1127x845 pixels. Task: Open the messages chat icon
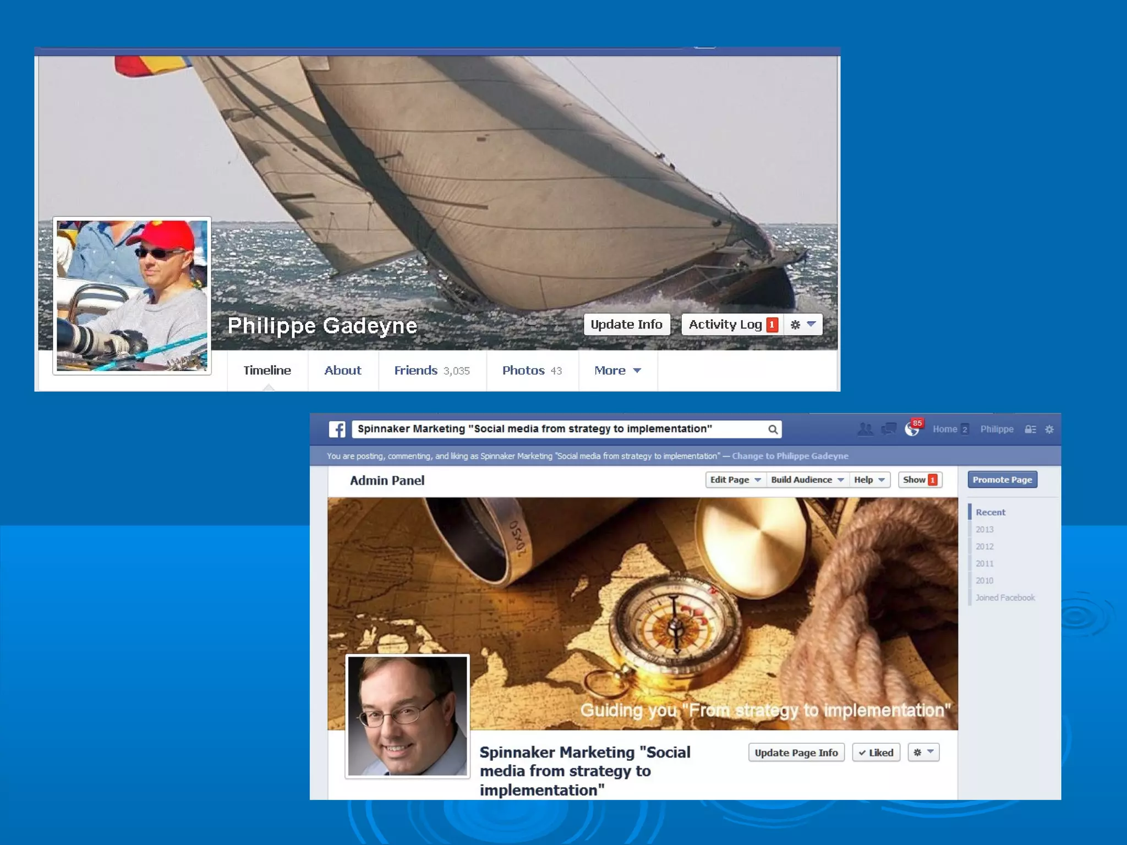pos(888,429)
